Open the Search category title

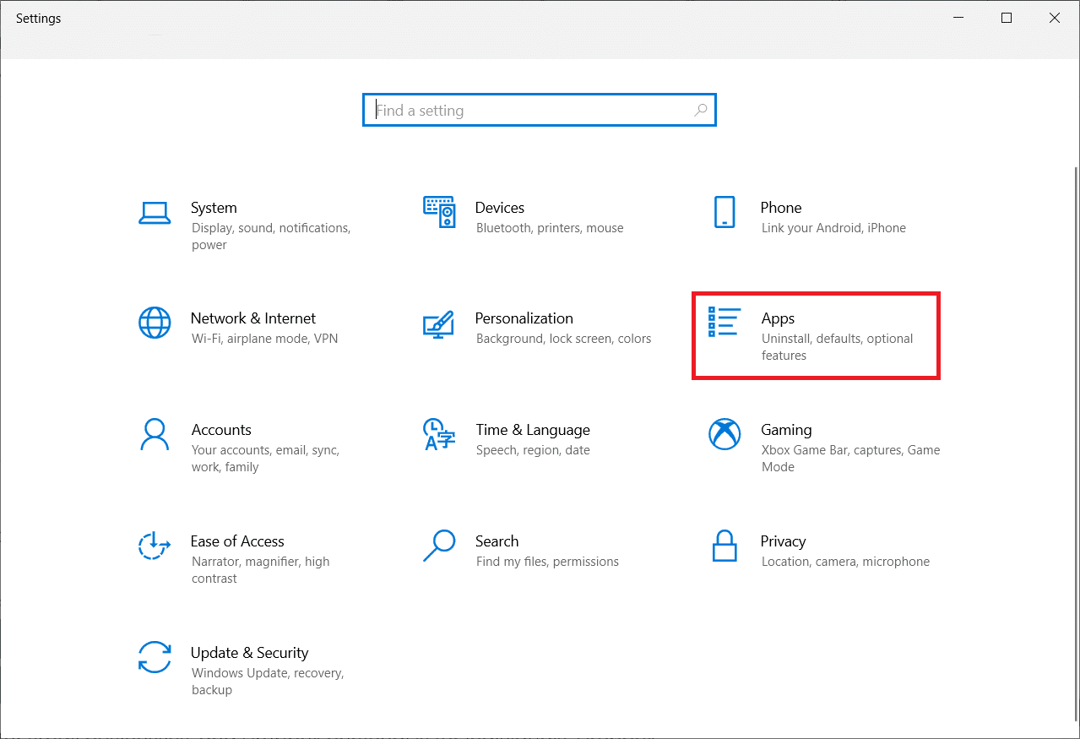pos(497,541)
